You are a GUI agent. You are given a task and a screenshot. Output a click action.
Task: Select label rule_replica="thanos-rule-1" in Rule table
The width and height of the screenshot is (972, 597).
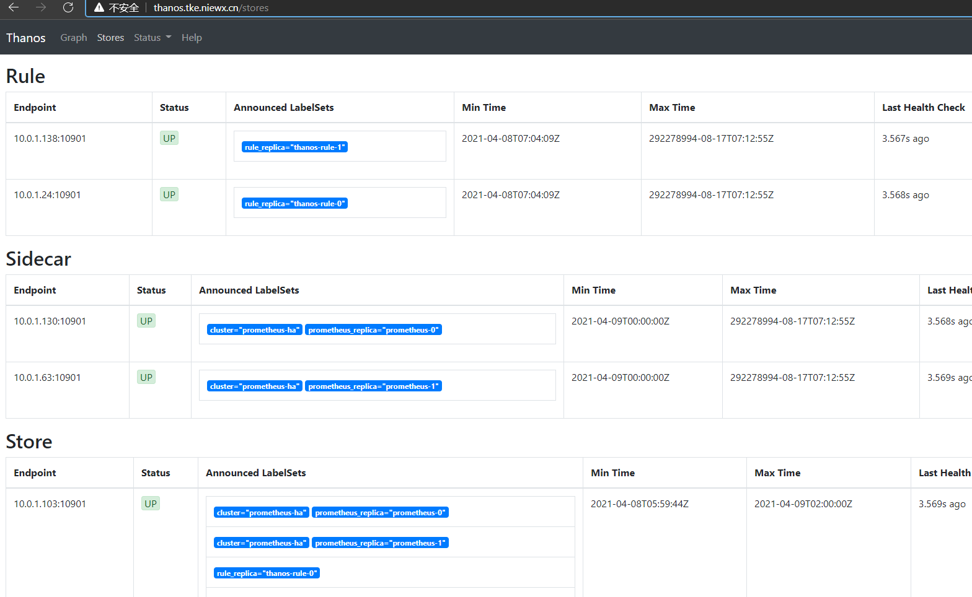point(294,147)
